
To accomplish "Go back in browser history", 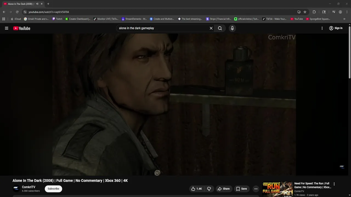I will pyautogui.click(x=4, y=12).
